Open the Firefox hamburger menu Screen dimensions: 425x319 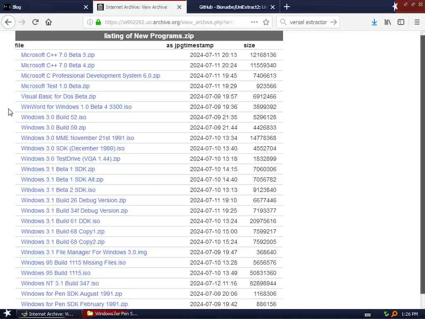pyautogui.click(x=417, y=22)
